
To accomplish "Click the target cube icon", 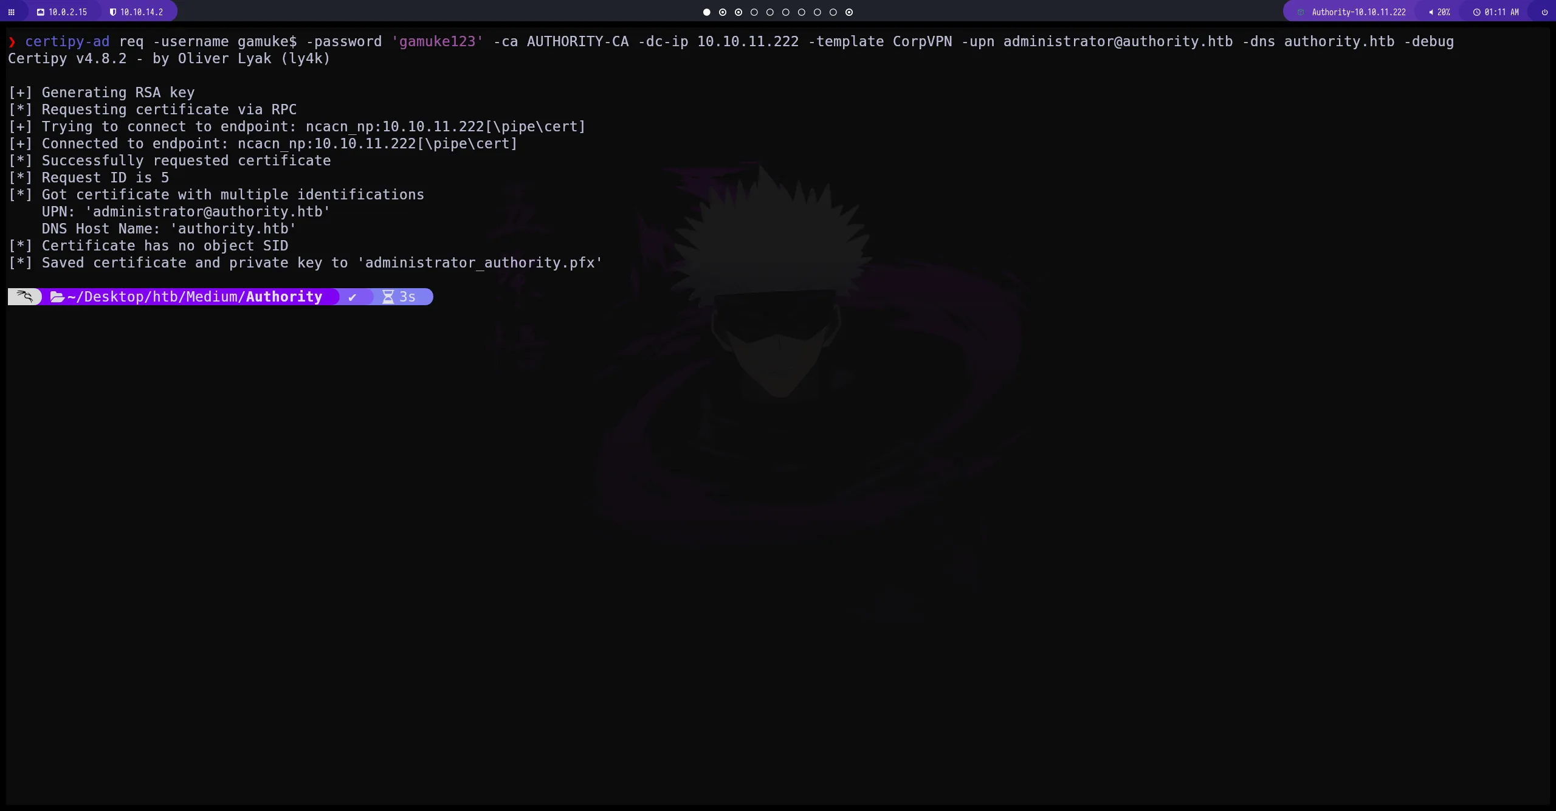I will coord(1301,12).
